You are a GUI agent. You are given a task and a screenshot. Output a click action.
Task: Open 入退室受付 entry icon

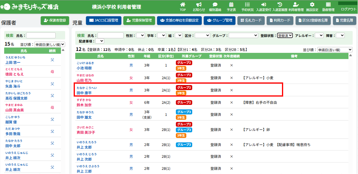tap(263, 5)
